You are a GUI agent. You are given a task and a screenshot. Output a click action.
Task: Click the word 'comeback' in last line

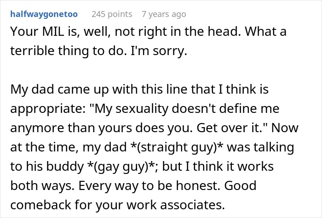pyautogui.click(x=40, y=205)
